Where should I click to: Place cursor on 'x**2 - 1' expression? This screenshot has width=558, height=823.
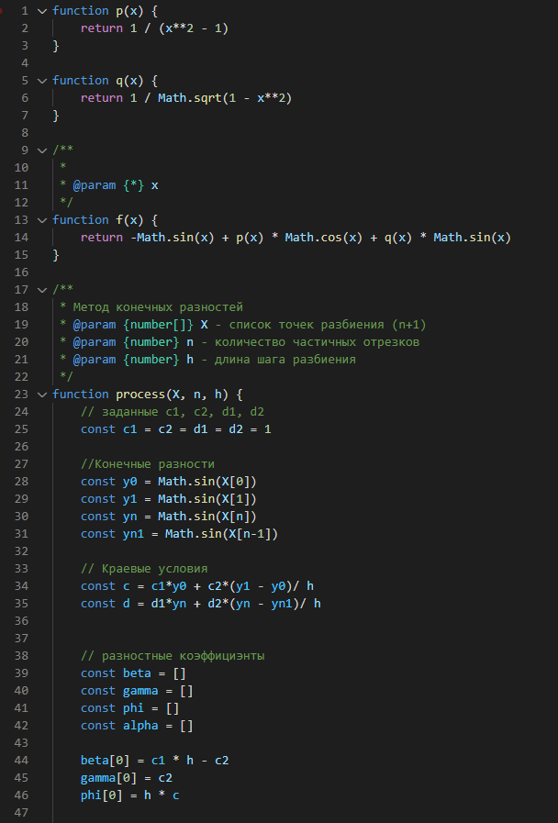[x=193, y=28]
